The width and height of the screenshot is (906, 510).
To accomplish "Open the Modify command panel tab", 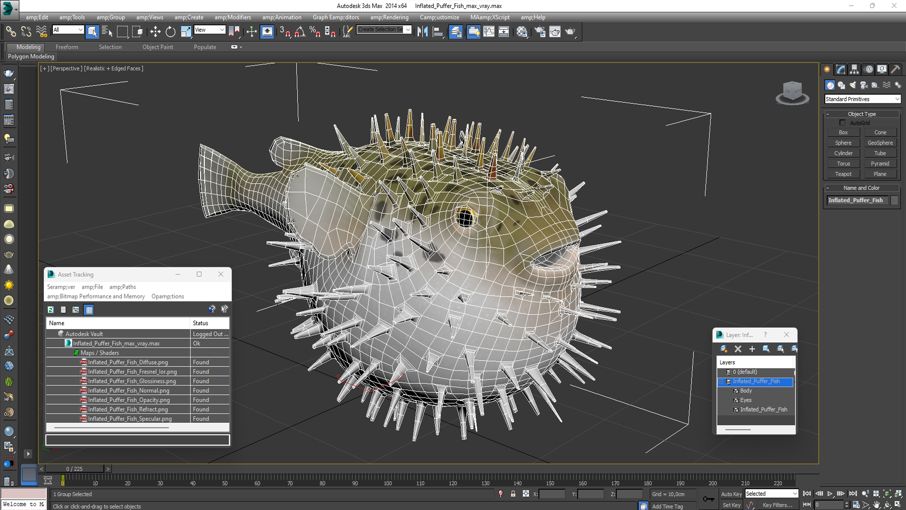I will (x=841, y=69).
